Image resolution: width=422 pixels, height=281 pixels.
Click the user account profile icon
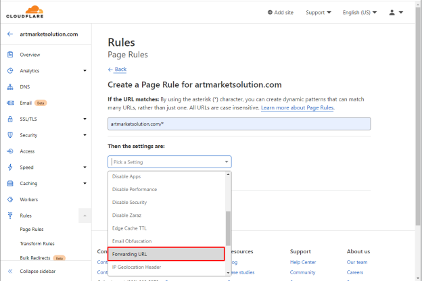[392, 12]
